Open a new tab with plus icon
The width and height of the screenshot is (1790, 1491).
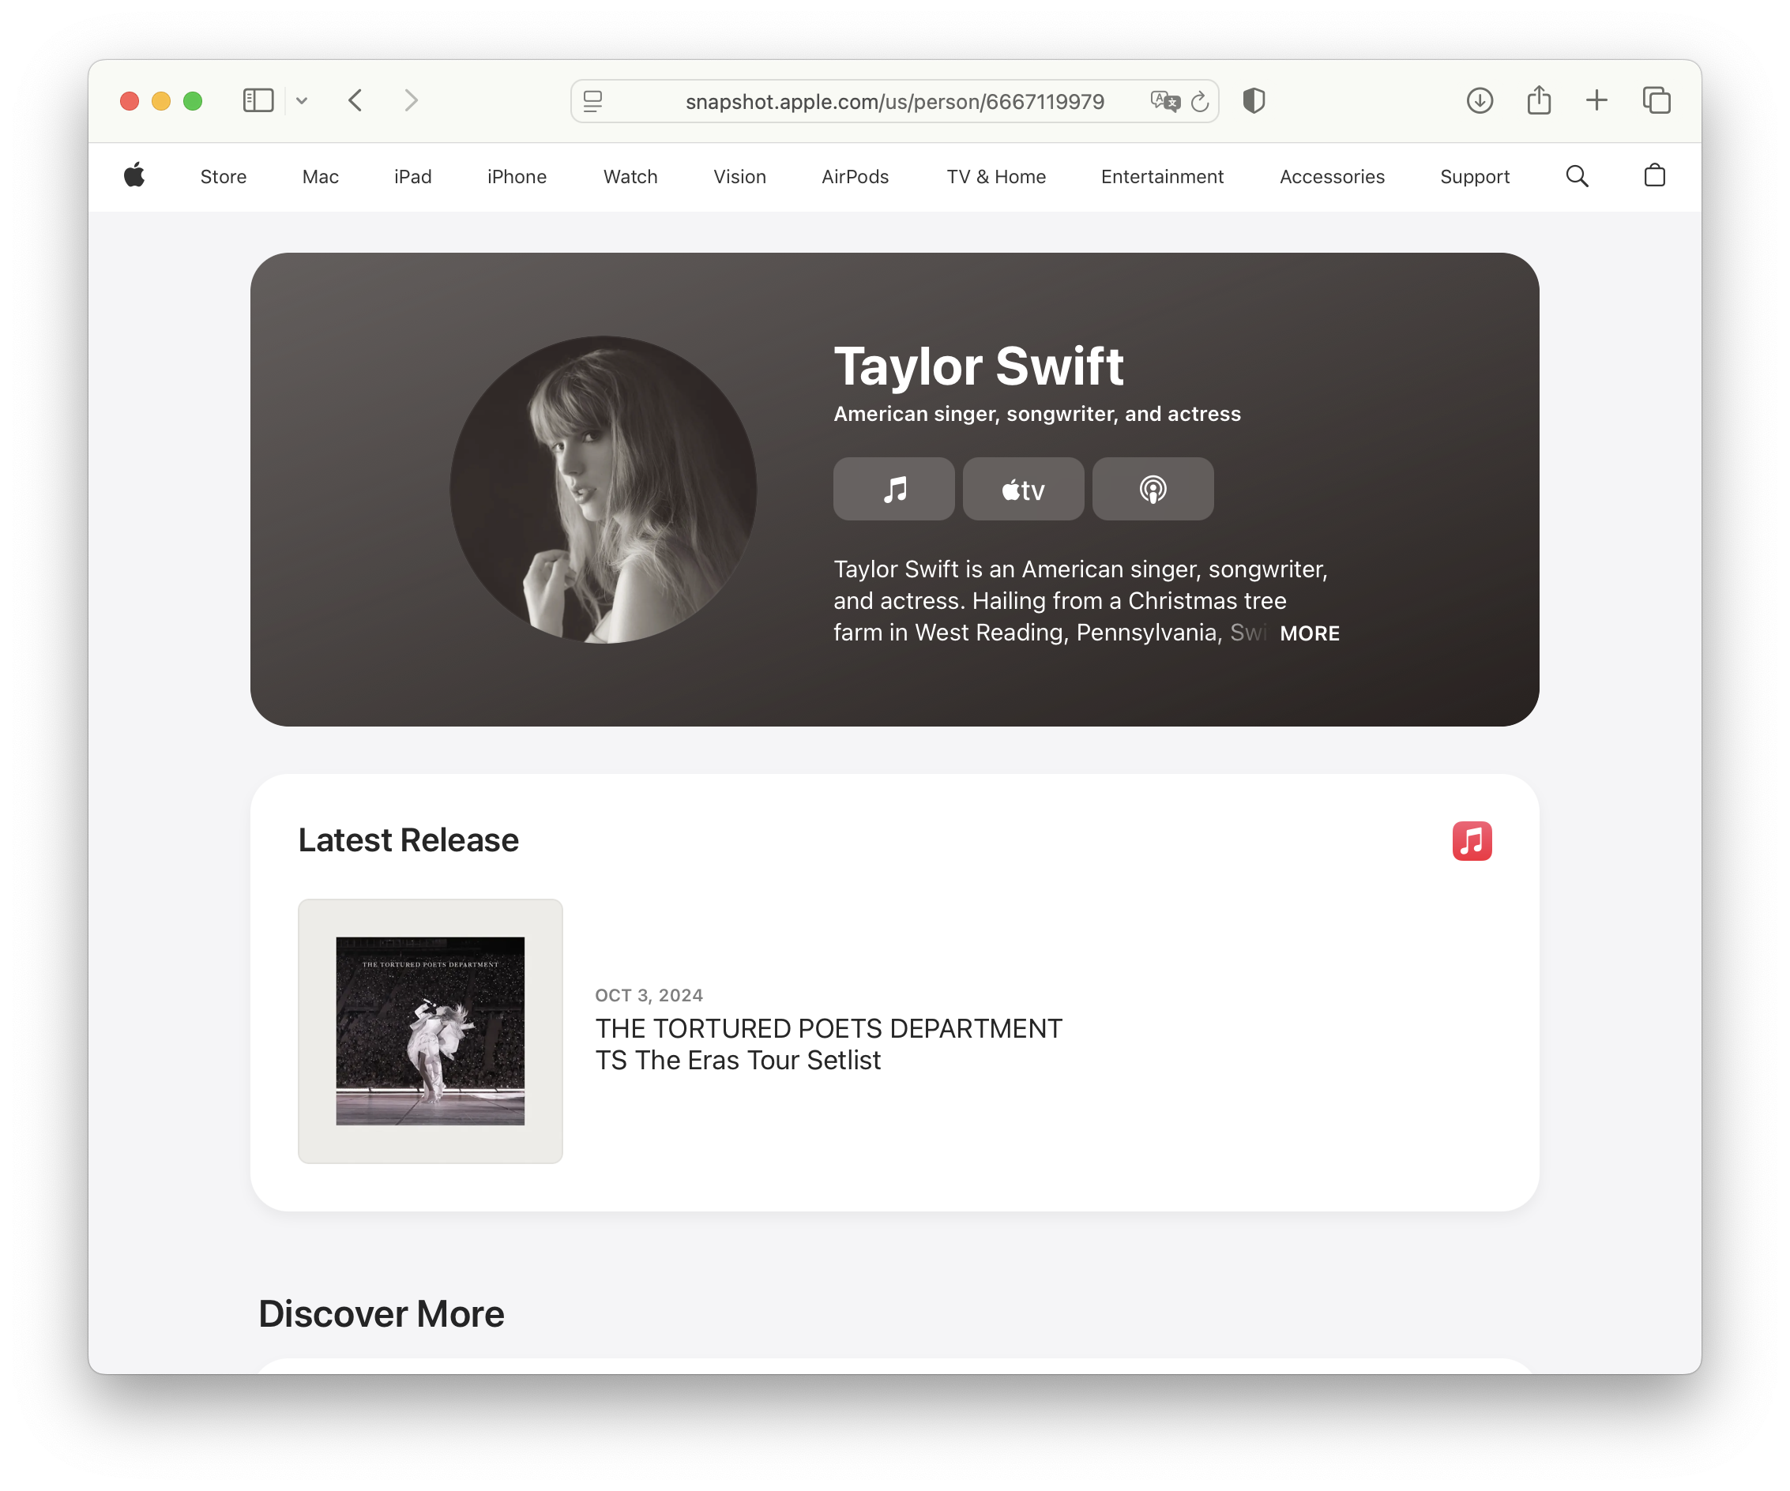pyautogui.click(x=1596, y=100)
